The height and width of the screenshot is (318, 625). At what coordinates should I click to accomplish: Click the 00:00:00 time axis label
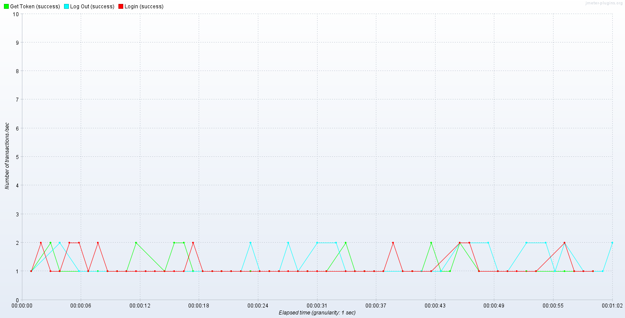coord(22,305)
